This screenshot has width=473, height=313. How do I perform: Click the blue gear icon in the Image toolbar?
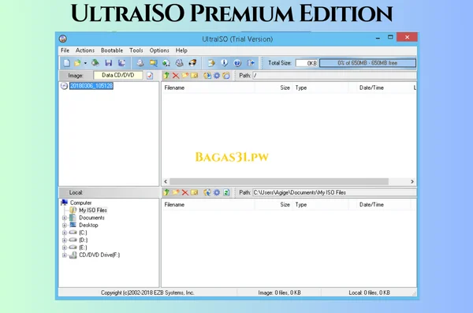point(217,76)
